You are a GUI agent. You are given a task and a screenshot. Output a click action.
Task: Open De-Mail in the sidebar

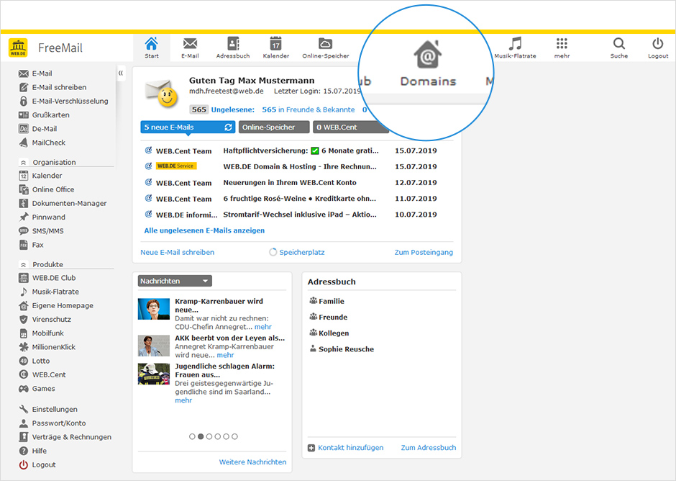point(38,129)
